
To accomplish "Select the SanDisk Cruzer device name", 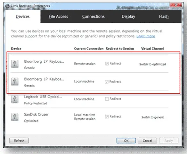I will 36,115.
